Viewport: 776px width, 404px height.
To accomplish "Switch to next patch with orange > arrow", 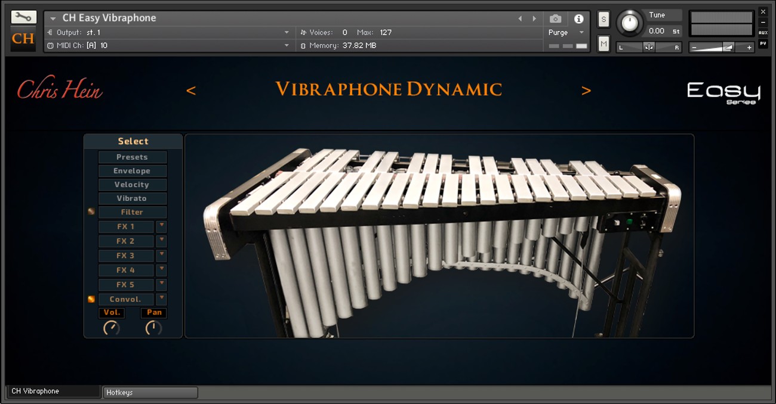I will coord(586,91).
